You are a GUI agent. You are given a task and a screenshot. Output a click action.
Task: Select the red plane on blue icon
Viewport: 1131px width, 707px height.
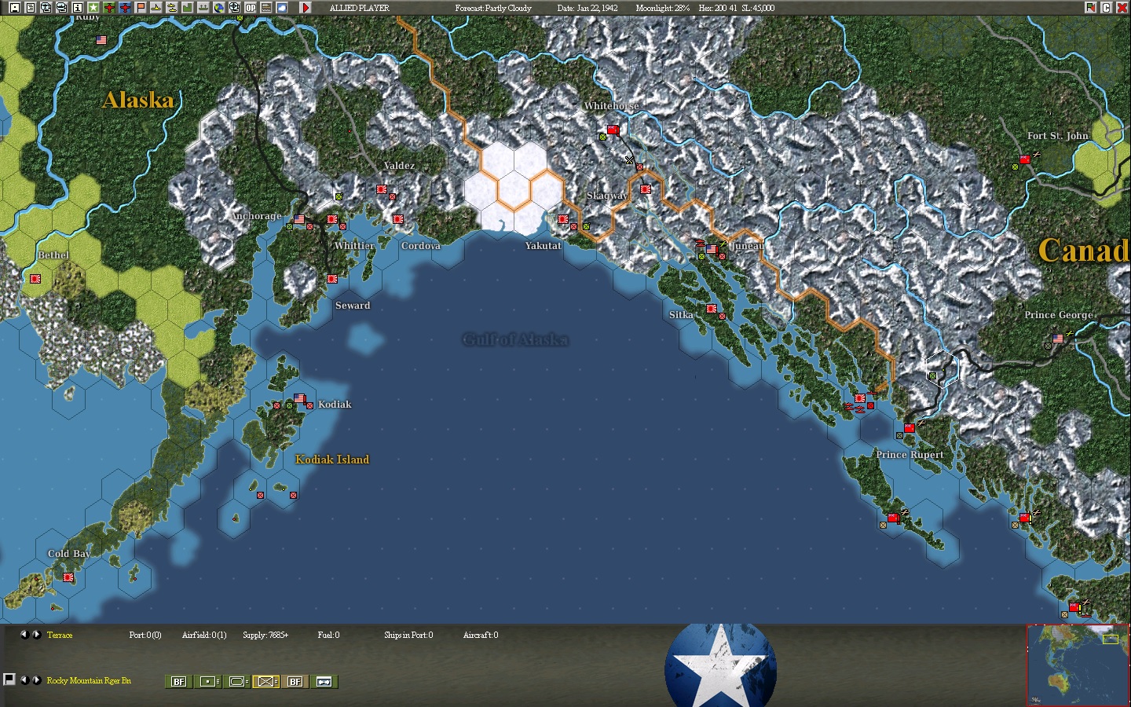tap(125, 7)
